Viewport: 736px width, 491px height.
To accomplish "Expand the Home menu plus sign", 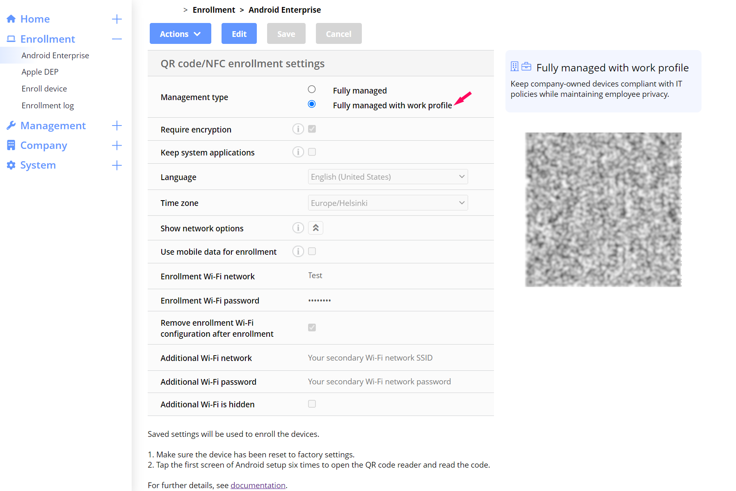I will click(117, 19).
